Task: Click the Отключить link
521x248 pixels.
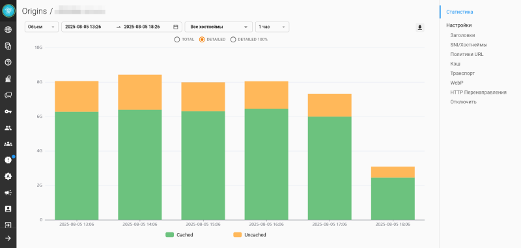Action: pyautogui.click(x=464, y=102)
